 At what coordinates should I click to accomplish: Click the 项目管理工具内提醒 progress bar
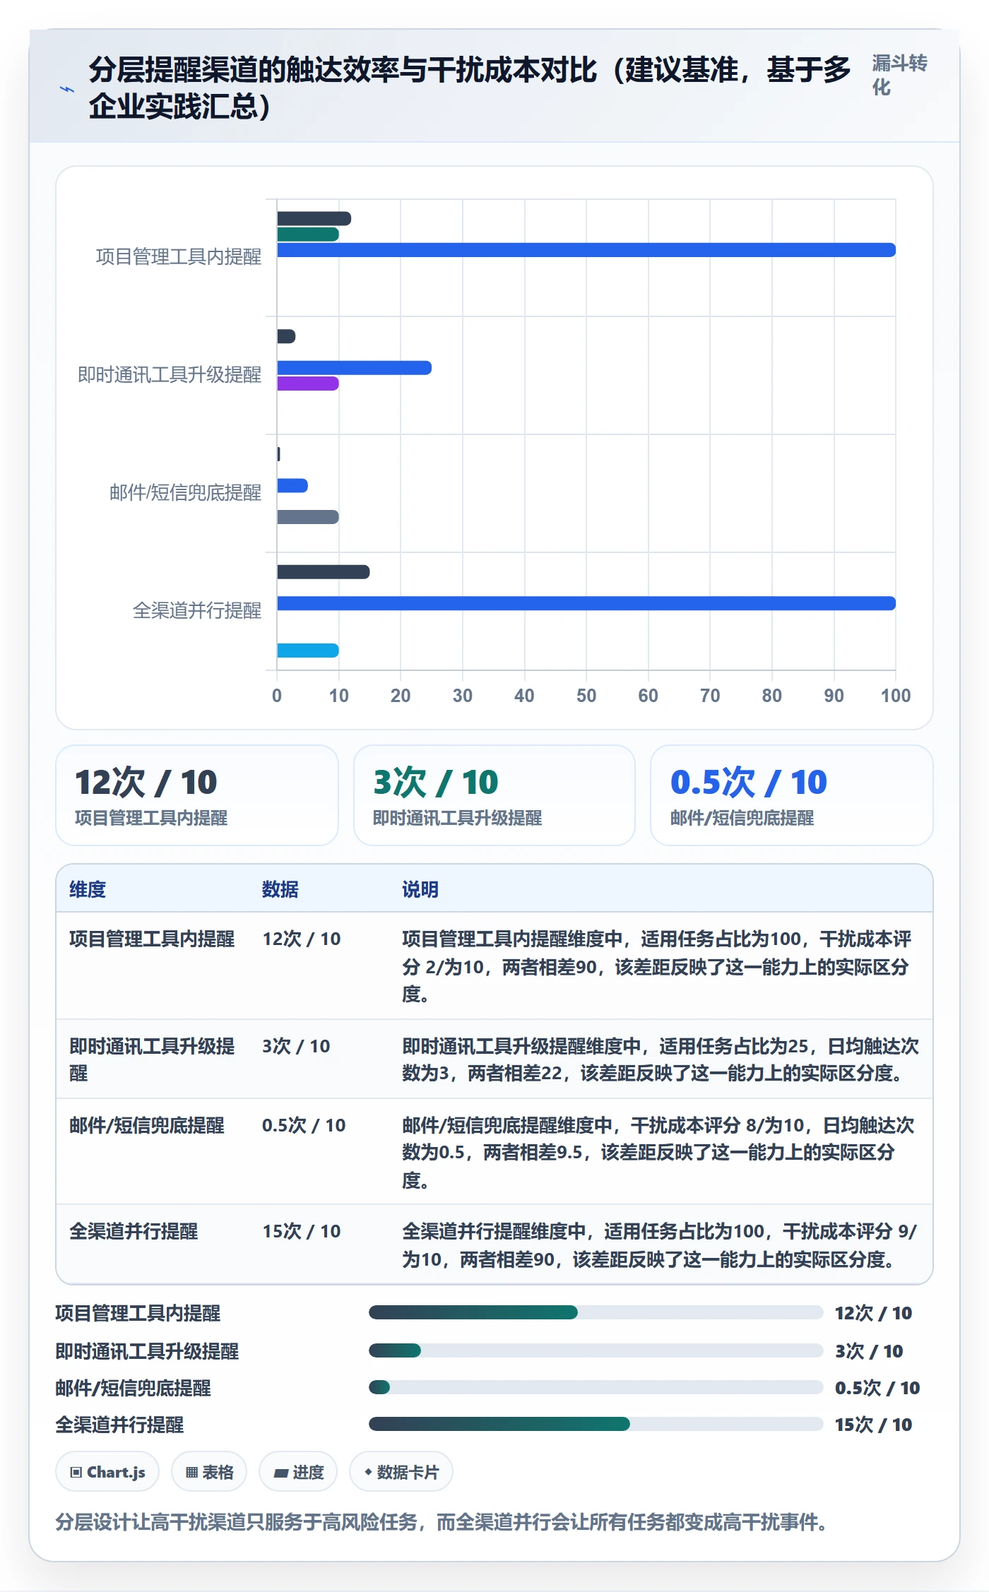tap(596, 1312)
